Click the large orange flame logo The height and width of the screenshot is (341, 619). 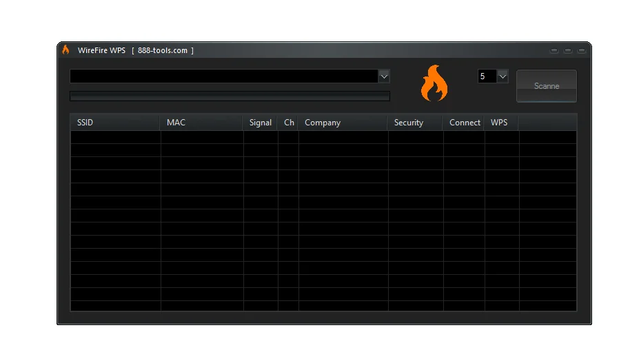coord(434,84)
